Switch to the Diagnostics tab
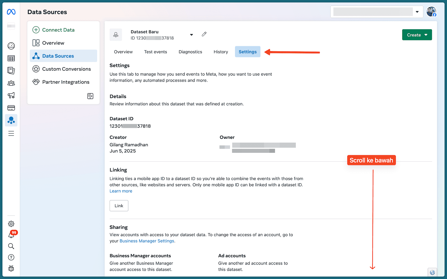The height and width of the screenshot is (279, 447). tap(190, 52)
